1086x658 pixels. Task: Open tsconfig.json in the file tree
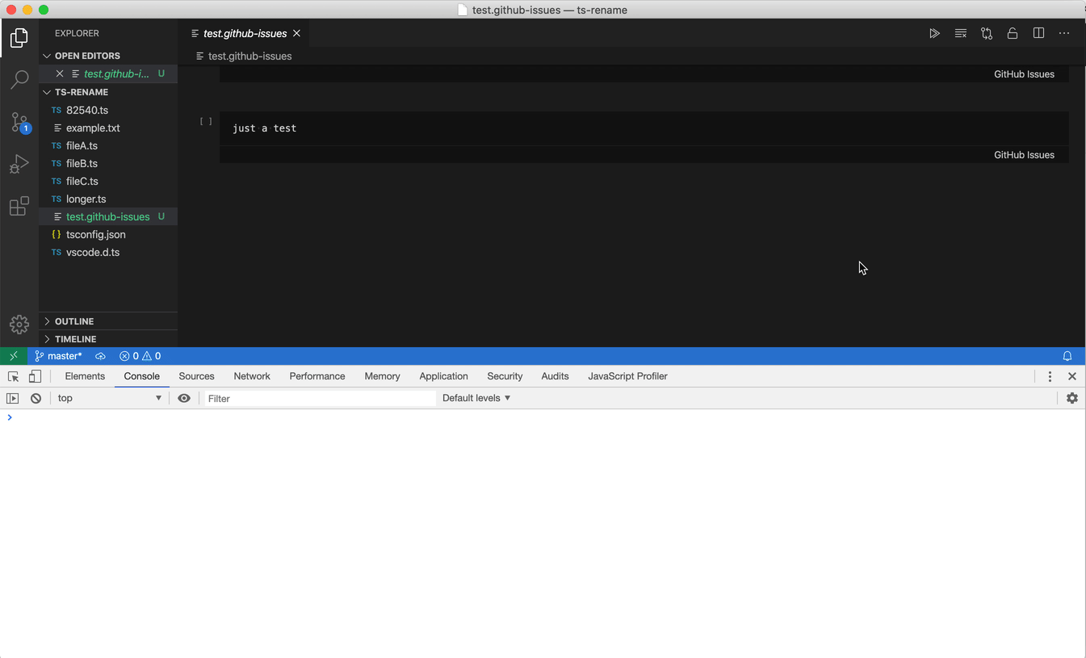[x=108, y=234]
